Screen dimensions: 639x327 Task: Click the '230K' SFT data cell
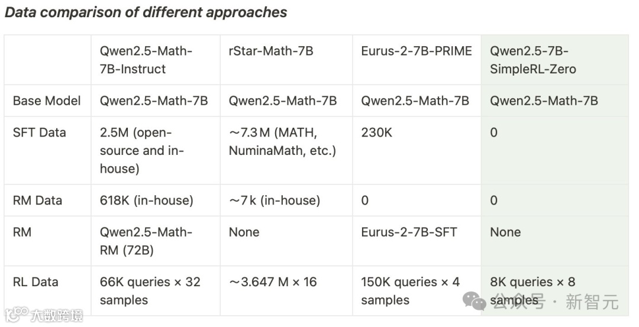pyautogui.click(x=376, y=132)
